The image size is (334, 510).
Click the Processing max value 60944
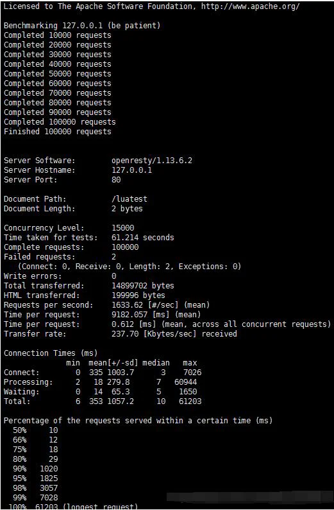click(x=188, y=382)
